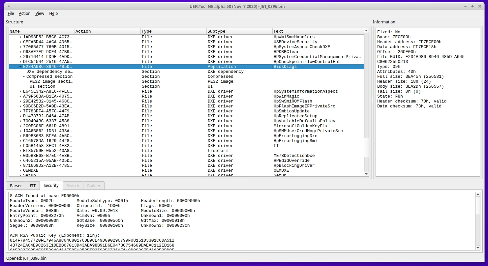
Task: Open the window menu icon in title bar
Action: [8, 6]
